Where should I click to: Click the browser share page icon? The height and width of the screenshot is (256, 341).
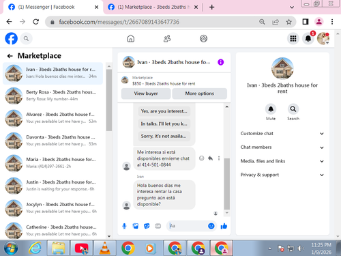(276, 22)
